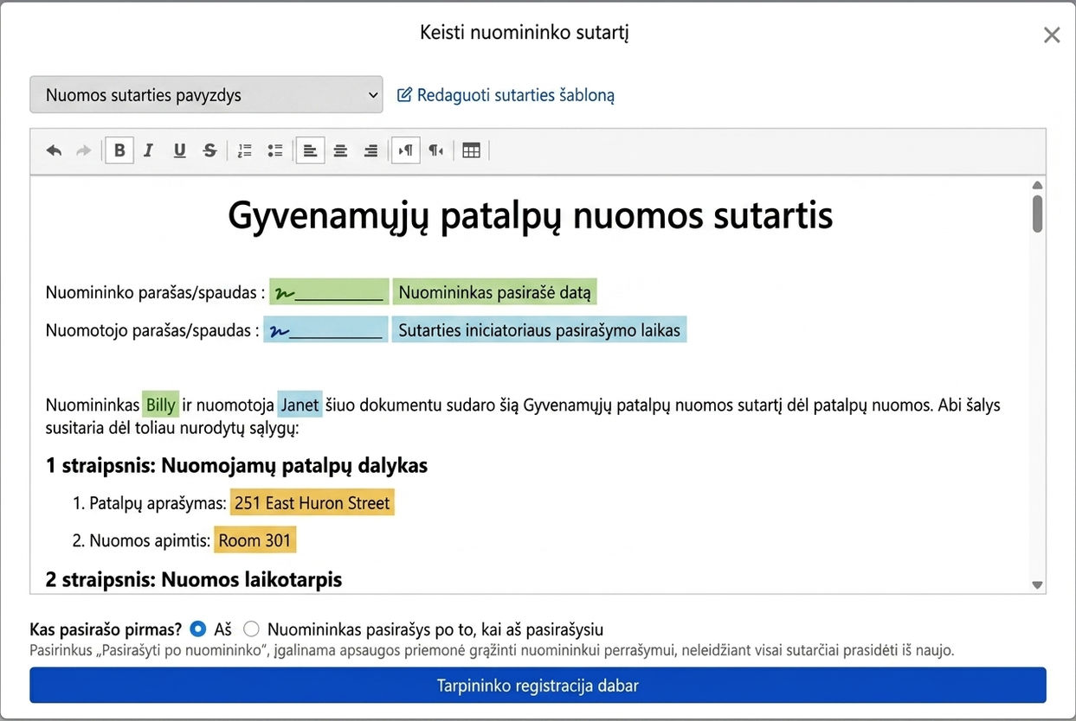Toggle strikethrough formatting

tap(209, 150)
